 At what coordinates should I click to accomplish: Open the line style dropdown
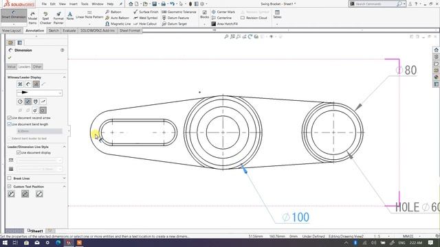(39, 160)
